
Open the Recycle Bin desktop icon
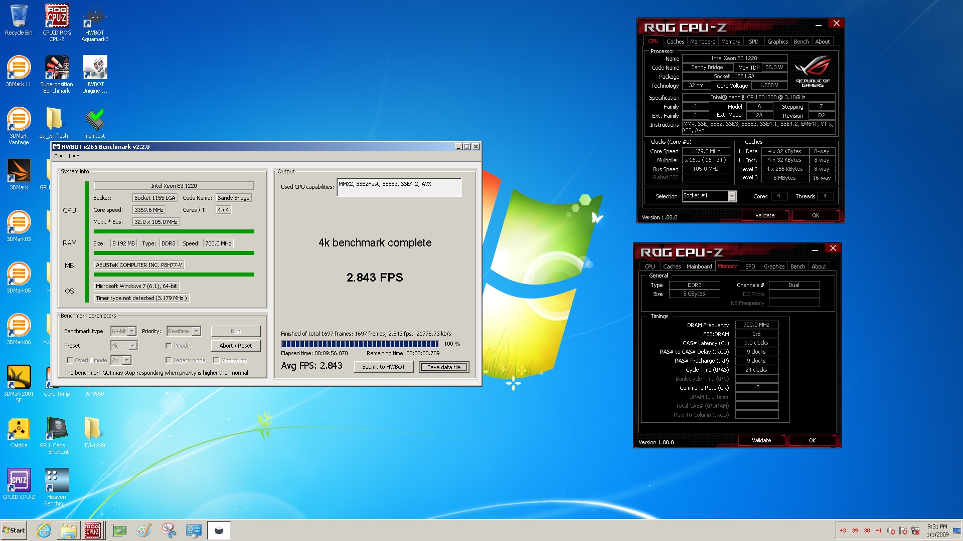coord(19,20)
